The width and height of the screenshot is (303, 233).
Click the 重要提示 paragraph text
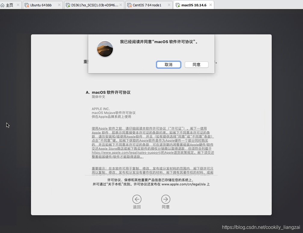(153, 171)
